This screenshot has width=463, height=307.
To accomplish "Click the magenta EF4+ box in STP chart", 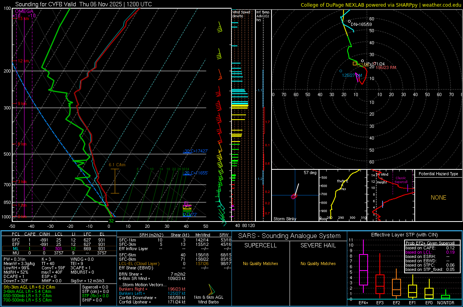I will click(x=363, y=269).
